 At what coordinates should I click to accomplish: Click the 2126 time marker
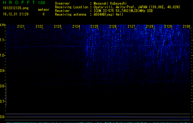tap(113, 26)
